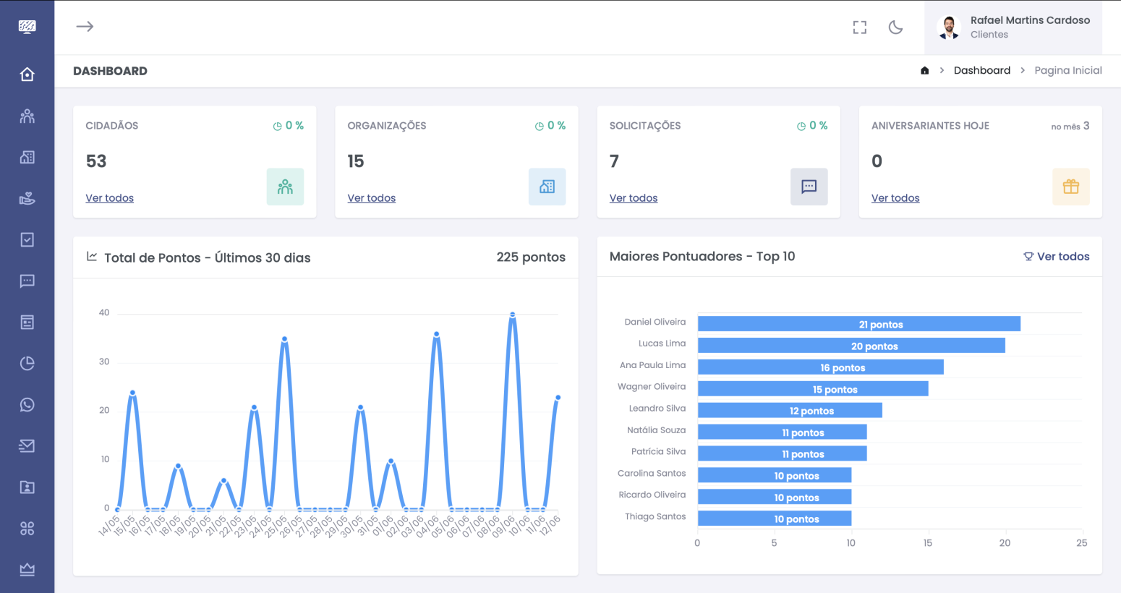1121x593 pixels.
Task: Open the contact folder icon in sidebar
Action: (27, 487)
